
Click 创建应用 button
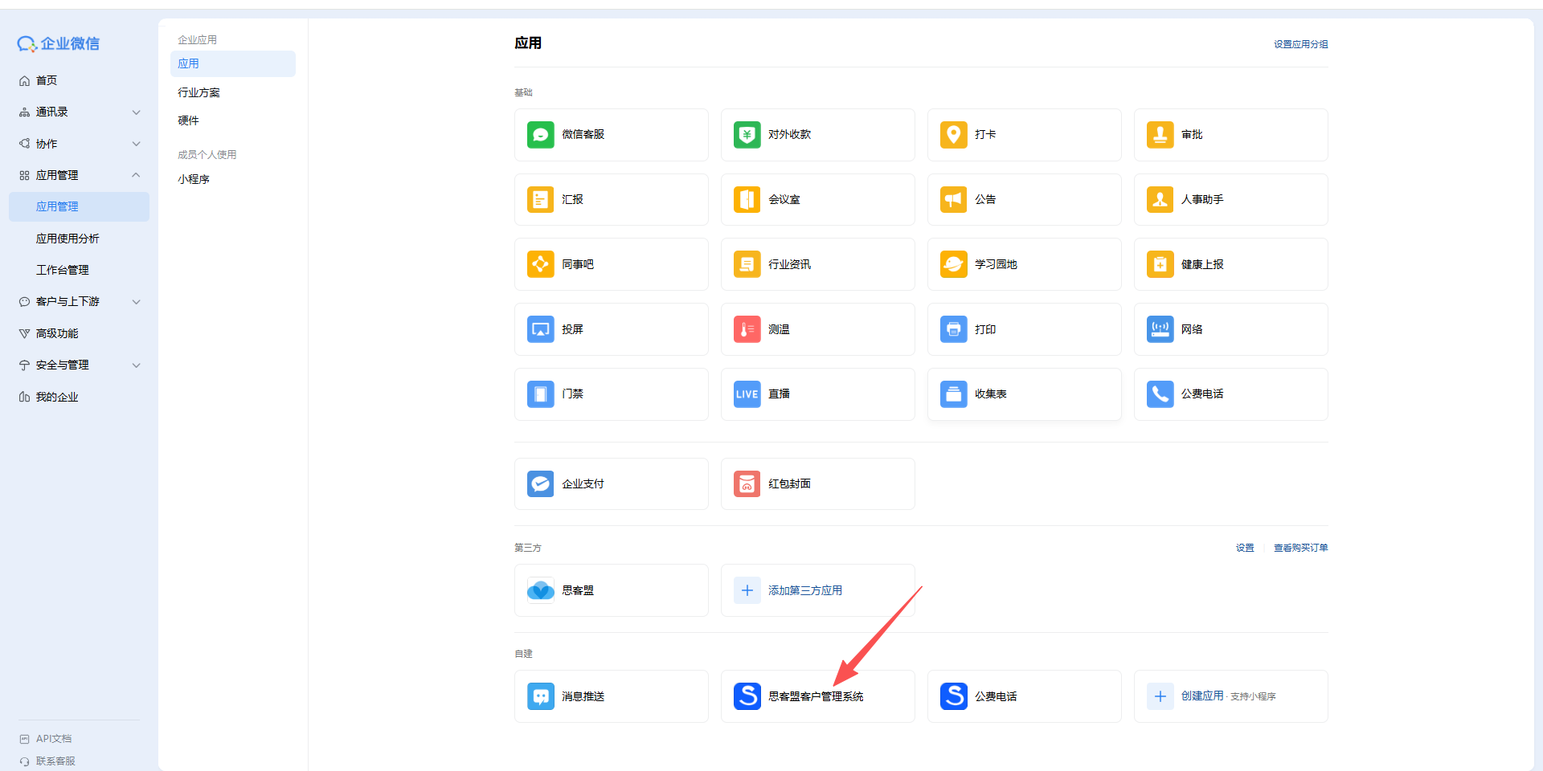[x=1230, y=696]
